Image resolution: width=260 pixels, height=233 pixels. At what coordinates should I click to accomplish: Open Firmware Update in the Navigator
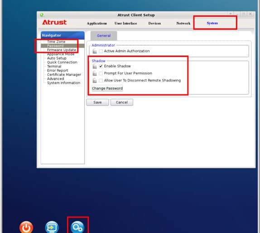[x=62, y=50]
